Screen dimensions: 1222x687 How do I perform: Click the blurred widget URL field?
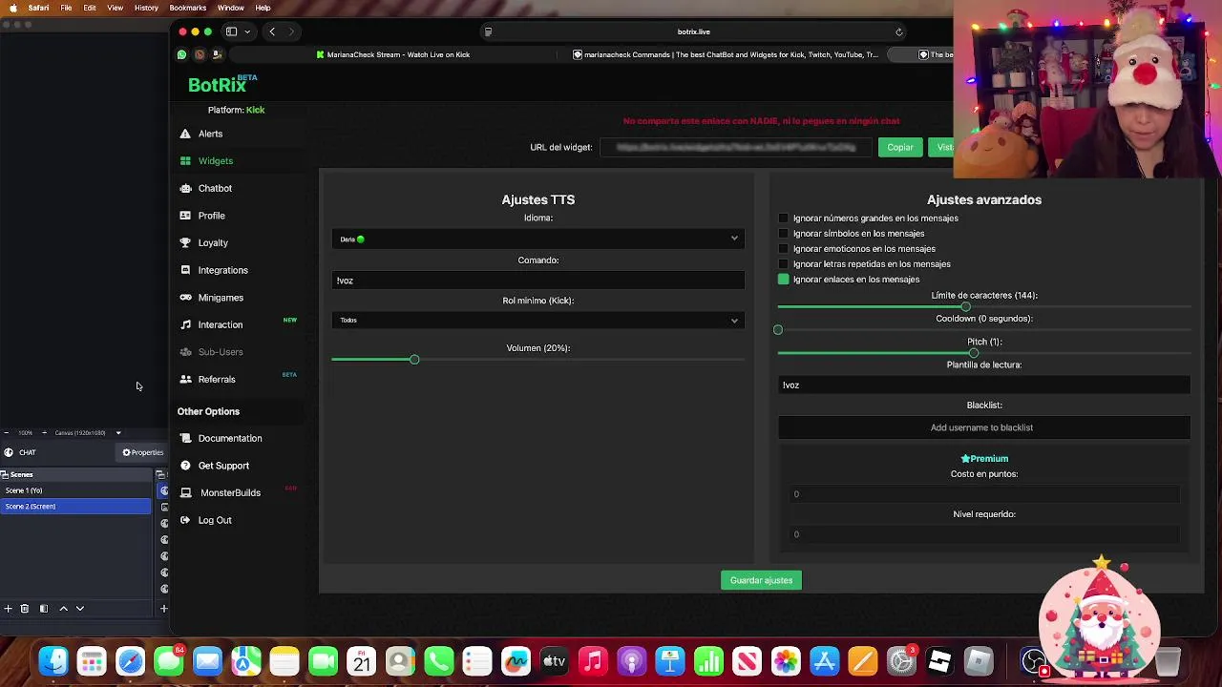[x=735, y=147]
